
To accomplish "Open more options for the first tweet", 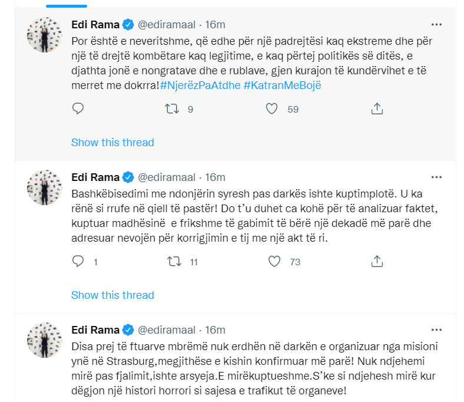I will pyautogui.click(x=436, y=25).
